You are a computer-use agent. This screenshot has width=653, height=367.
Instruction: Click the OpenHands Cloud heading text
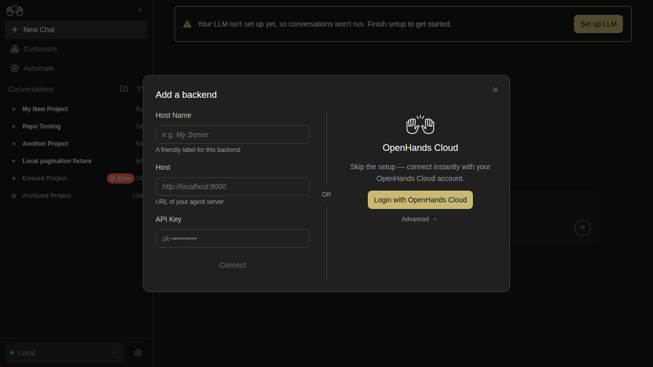[x=420, y=148]
